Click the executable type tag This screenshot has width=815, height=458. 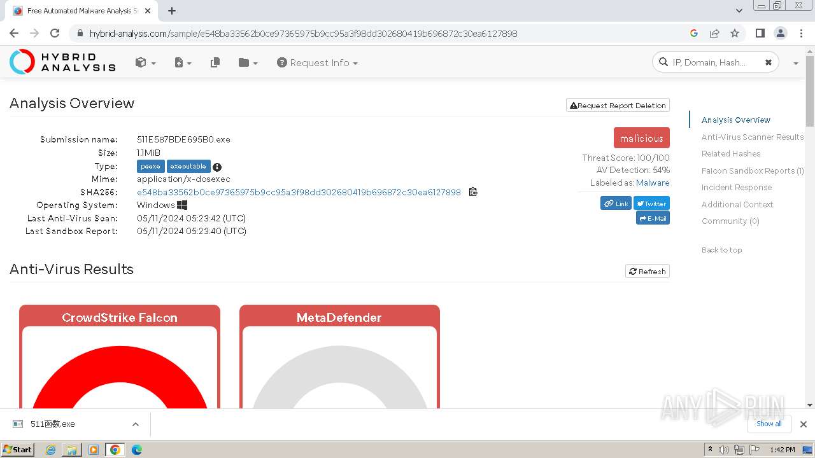click(188, 166)
